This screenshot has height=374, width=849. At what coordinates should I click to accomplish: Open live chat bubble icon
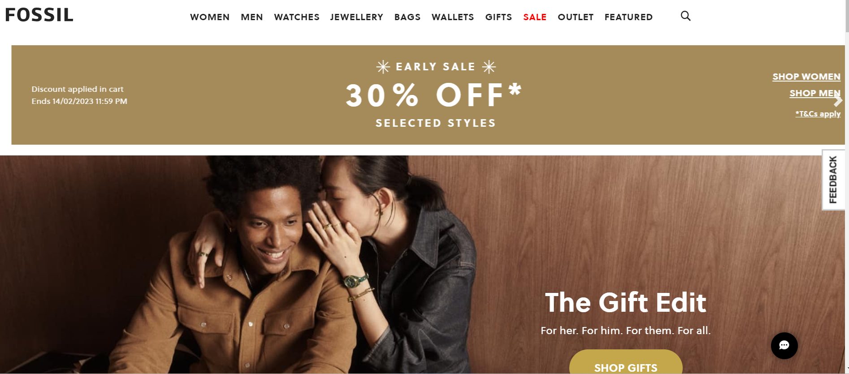[784, 345]
